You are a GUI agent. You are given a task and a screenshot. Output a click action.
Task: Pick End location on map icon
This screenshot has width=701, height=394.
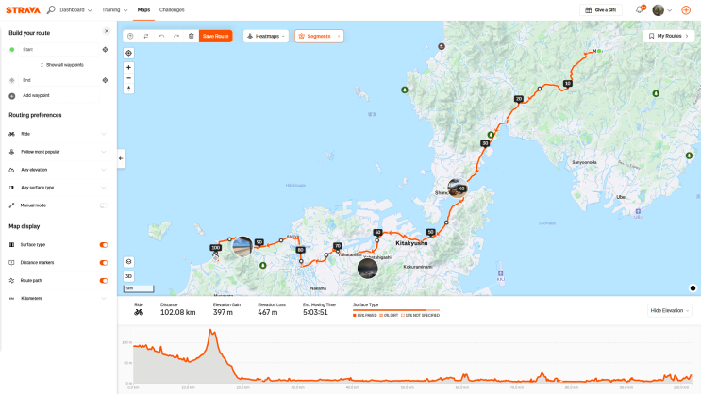pyautogui.click(x=105, y=80)
